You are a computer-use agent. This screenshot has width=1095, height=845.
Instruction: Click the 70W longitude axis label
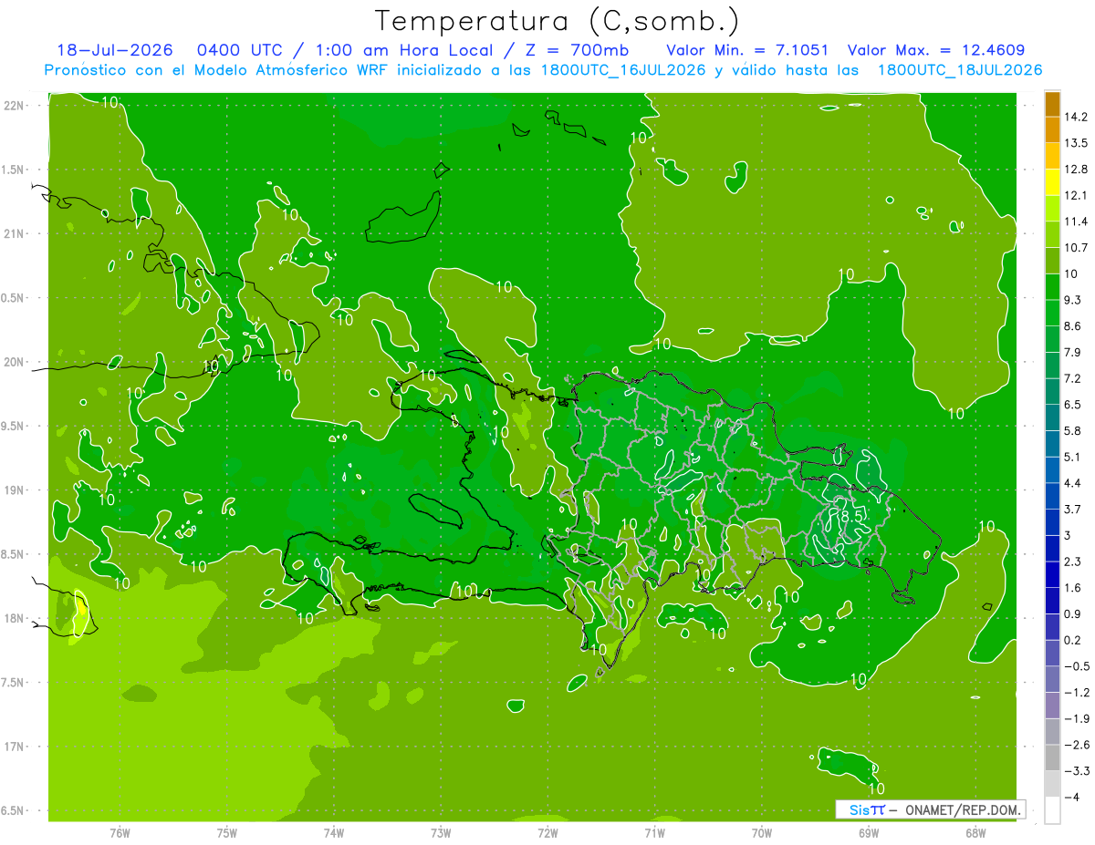click(762, 832)
